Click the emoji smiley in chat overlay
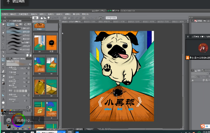The width and height of the screenshot is (210, 133). tap(9, 120)
